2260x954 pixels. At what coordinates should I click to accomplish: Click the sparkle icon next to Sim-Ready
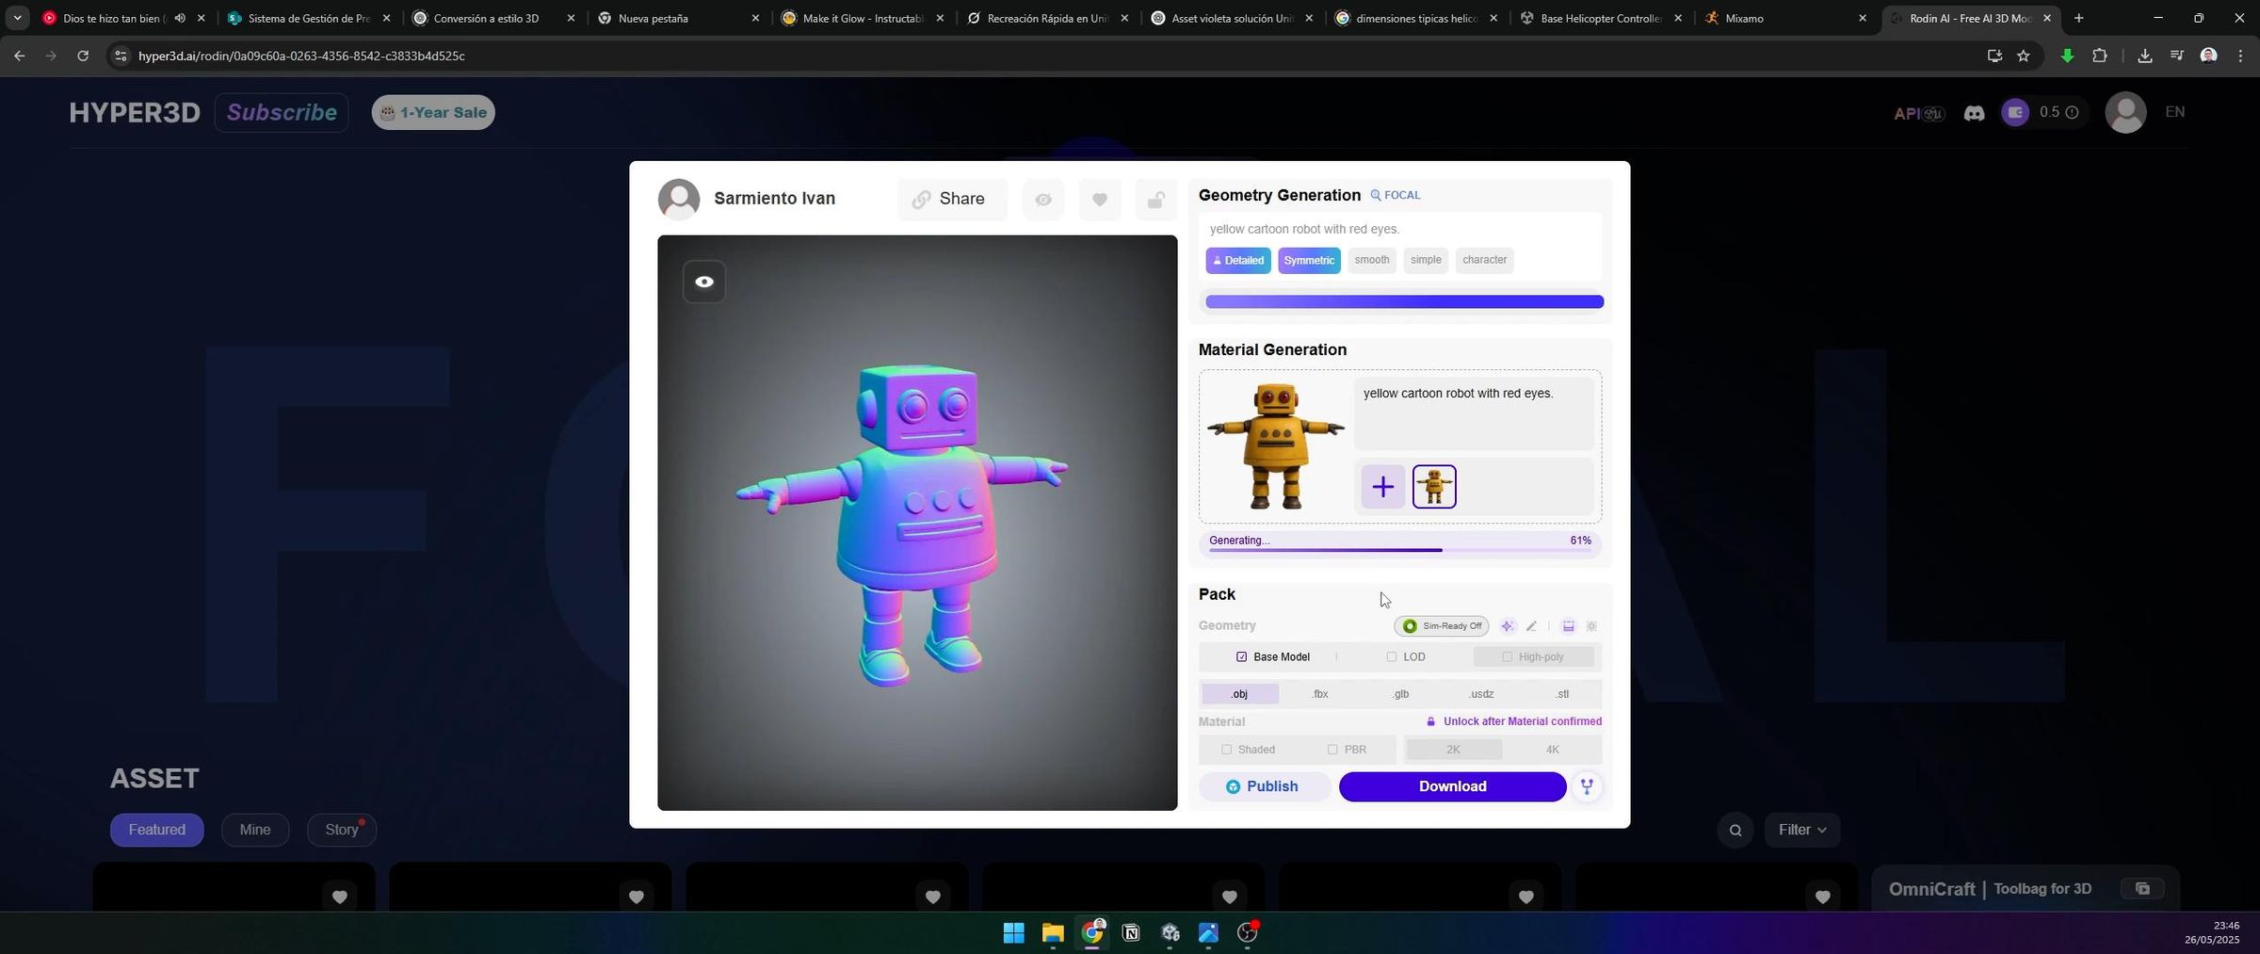(1508, 626)
